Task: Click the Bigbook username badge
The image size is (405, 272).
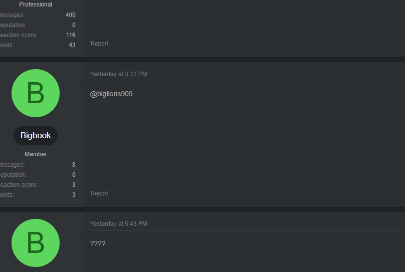Action: click(36, 136)
